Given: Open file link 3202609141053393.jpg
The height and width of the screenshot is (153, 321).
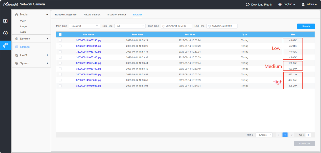Looking at the screenshot, I should [x=89, y=57].
